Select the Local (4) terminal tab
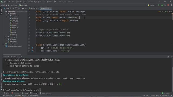 click(14, 57)
